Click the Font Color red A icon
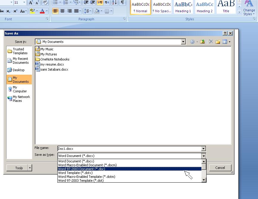258x199 pixels. [42, 11]
